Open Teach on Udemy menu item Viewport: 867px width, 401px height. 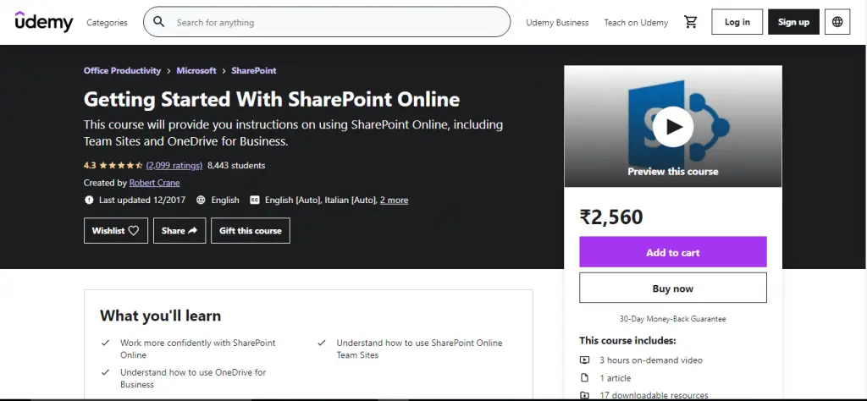coord(636,23)
